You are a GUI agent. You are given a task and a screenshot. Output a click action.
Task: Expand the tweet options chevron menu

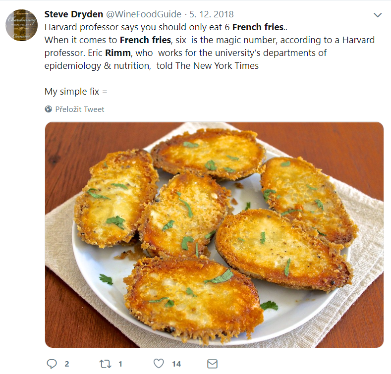(378, 15)
